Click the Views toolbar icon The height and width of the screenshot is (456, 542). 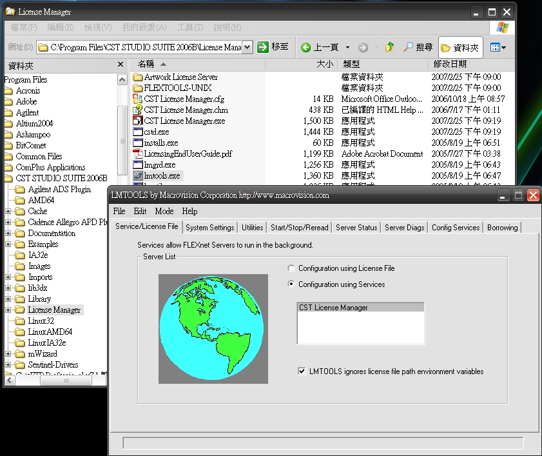tap(495, 47)
